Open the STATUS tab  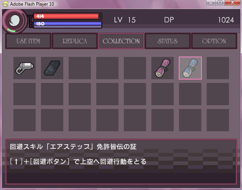click(x=168, y=41)
